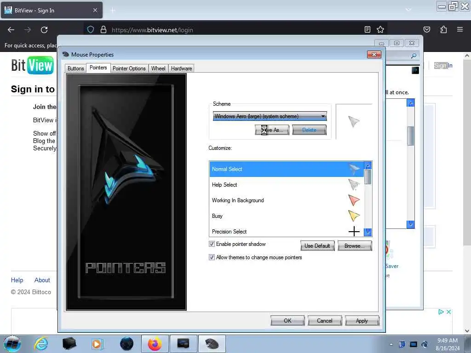This screenshot has height=353, width=471.
Task: Click the AdChoices triangle icon
Action: tap(441, 312)
